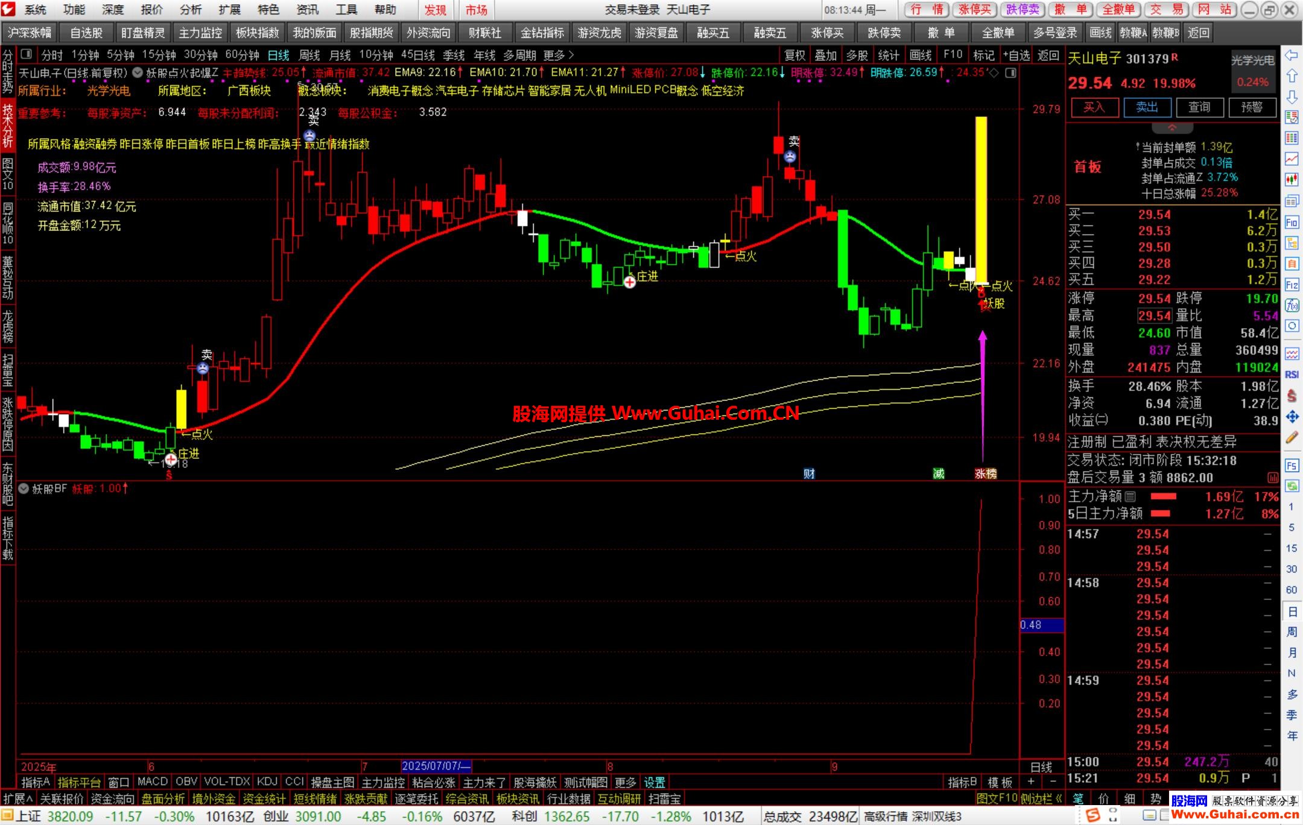The image size is (1303, 825).
Task: Switch to the 周线 weekly chart tab
Action: click(x=309, y=55)
